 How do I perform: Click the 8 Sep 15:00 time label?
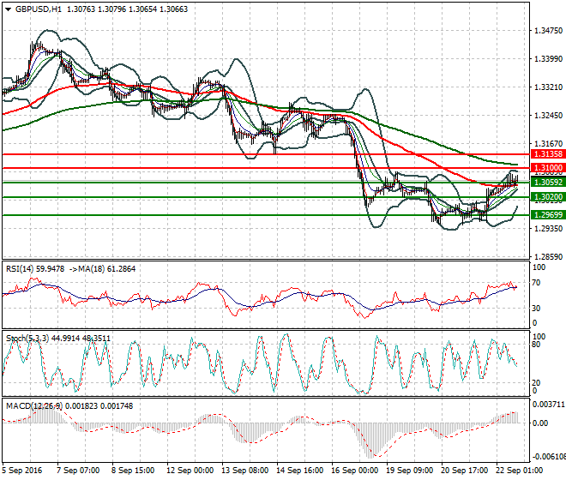click(x=133, y=471)
